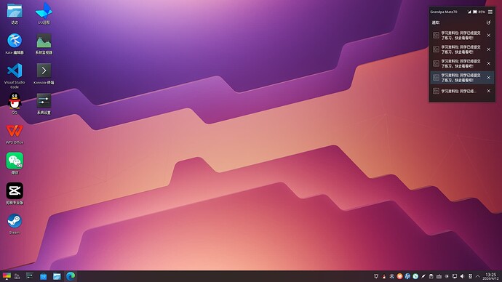The width and height of the screenshot is (502, 282).
Task: Launch WPS Office from the desktop
Action: (15, 134)
